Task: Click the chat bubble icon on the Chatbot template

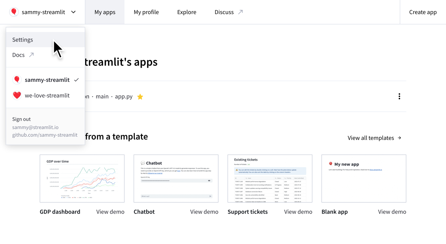Action: [142, 163]
